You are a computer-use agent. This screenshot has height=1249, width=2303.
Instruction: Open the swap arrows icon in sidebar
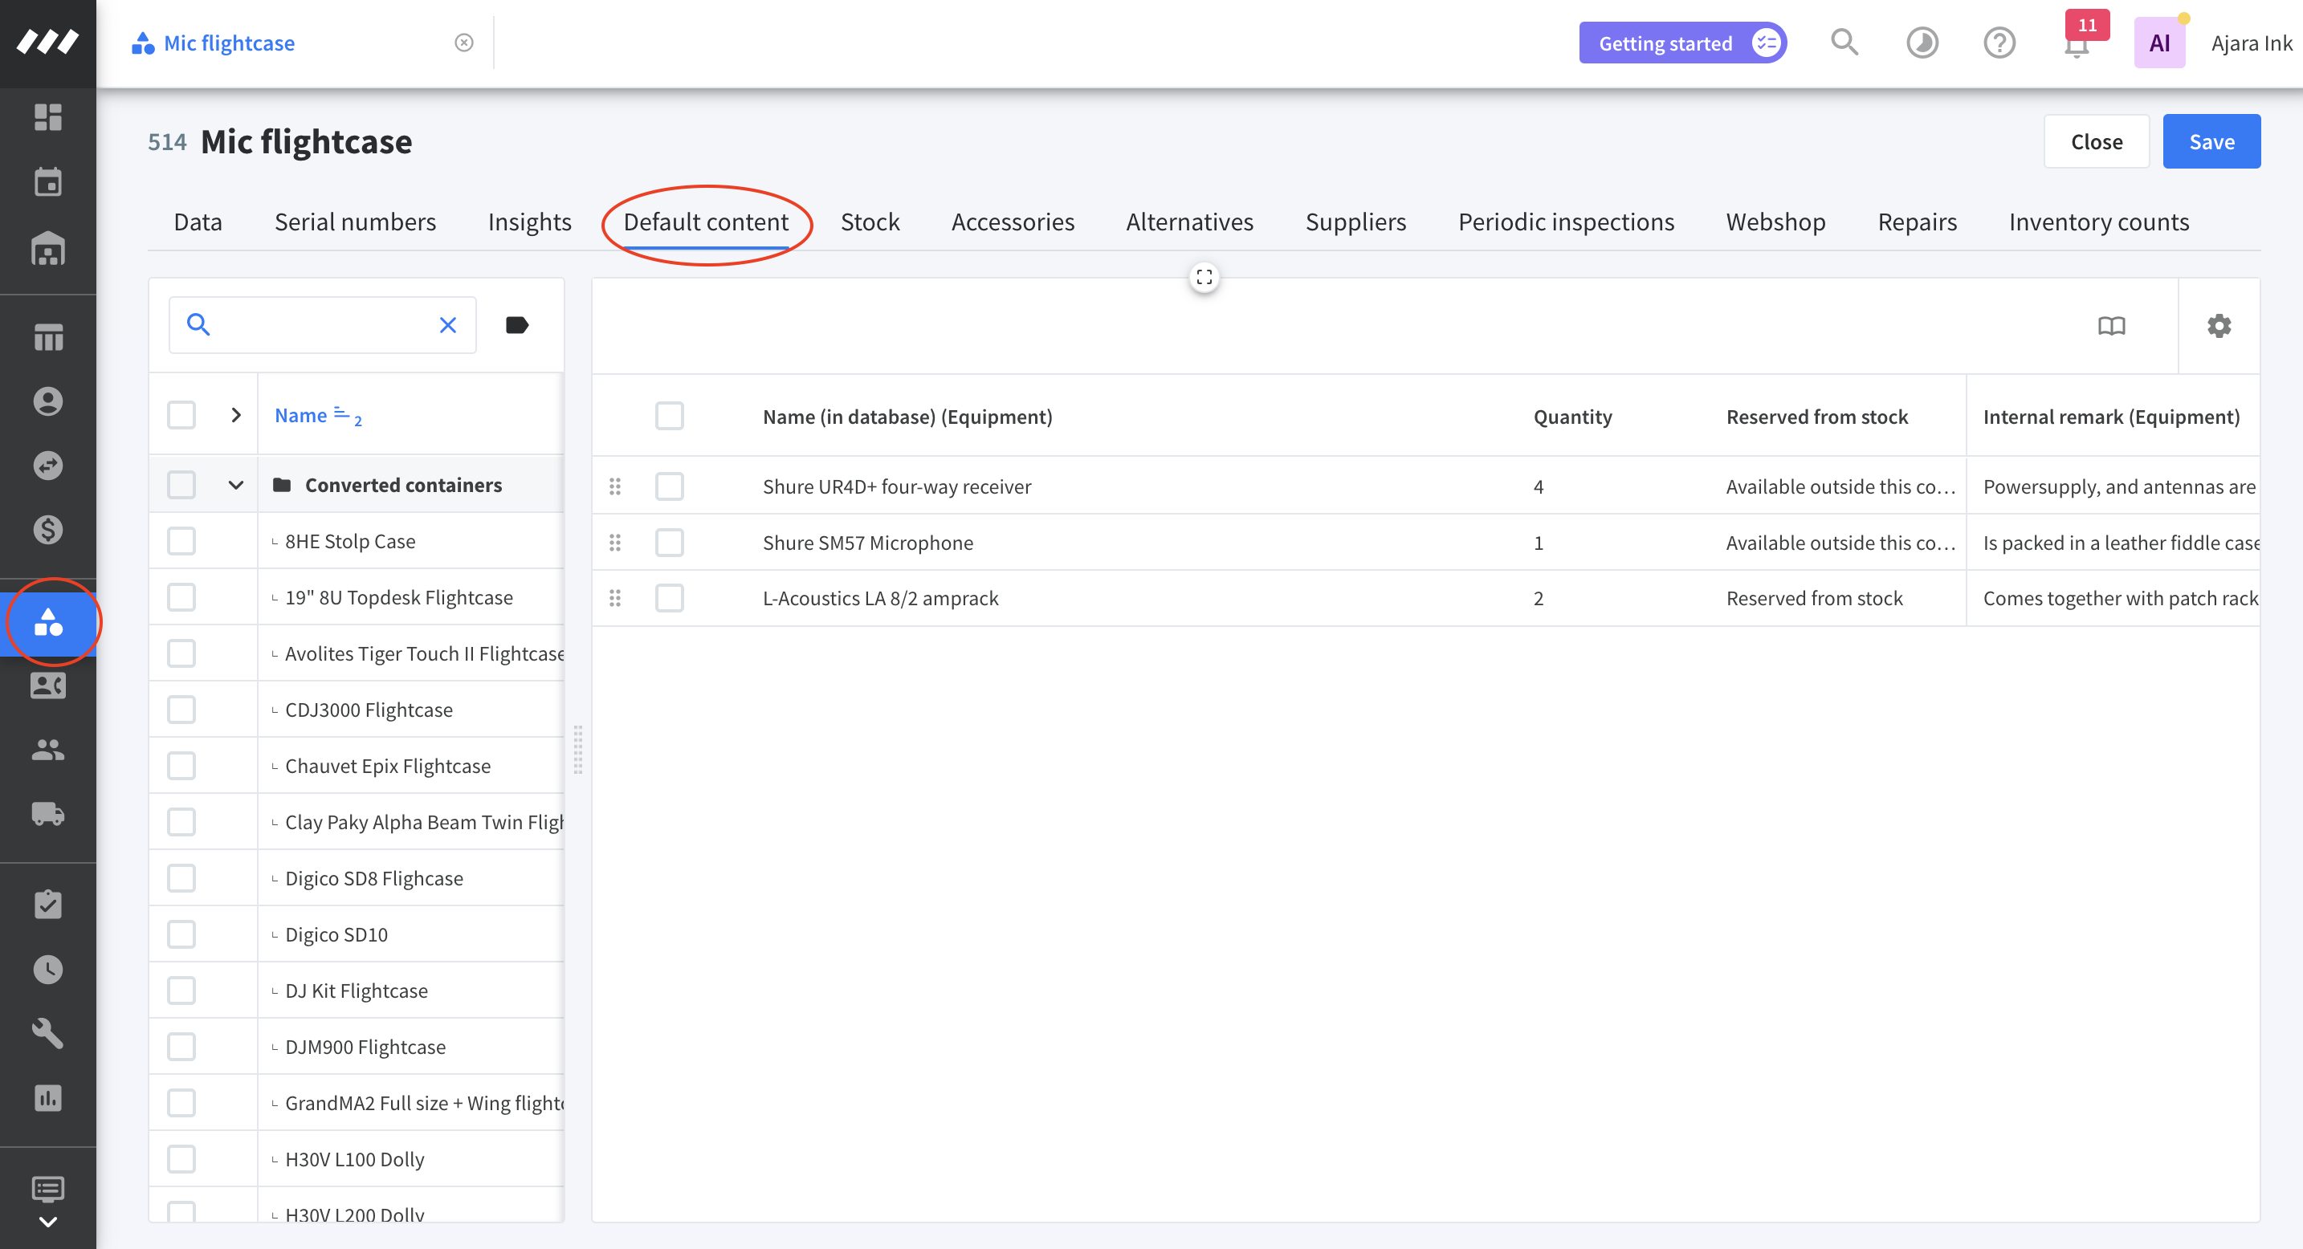[48, 466]
